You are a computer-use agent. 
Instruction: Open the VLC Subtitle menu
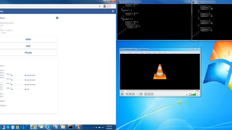tap(148, 53)
